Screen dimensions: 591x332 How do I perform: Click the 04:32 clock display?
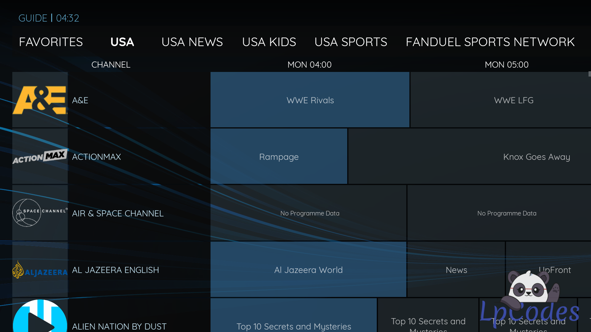coord(67,18)
